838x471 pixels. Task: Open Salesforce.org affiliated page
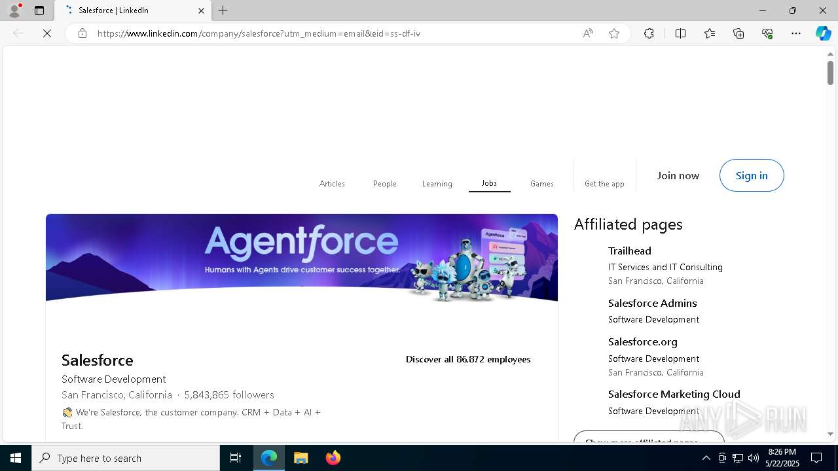coord(643,341)
